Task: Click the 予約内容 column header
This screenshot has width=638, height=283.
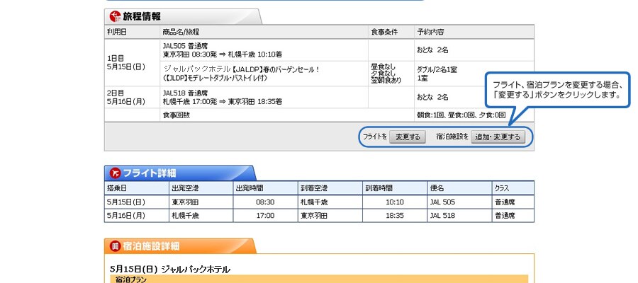Action: coord(431,33)
